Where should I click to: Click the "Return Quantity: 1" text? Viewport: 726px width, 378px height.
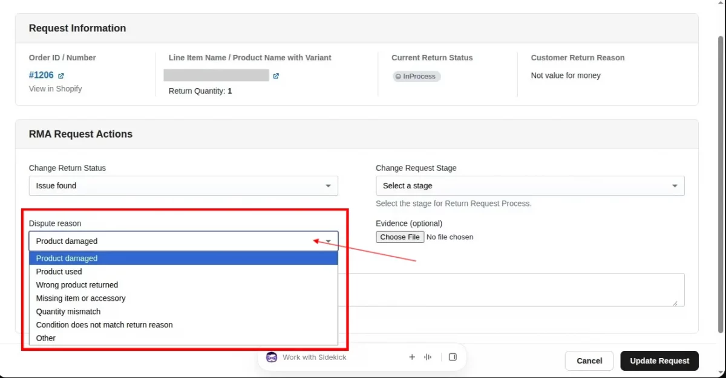200,91
